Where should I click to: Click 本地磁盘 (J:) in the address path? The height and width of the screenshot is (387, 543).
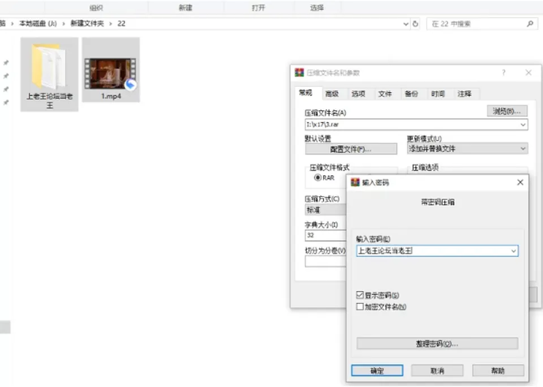point(38,24)
